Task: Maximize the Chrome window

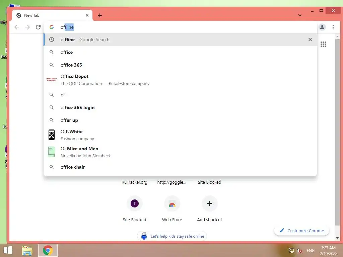Action: click(x=321, y=10)
